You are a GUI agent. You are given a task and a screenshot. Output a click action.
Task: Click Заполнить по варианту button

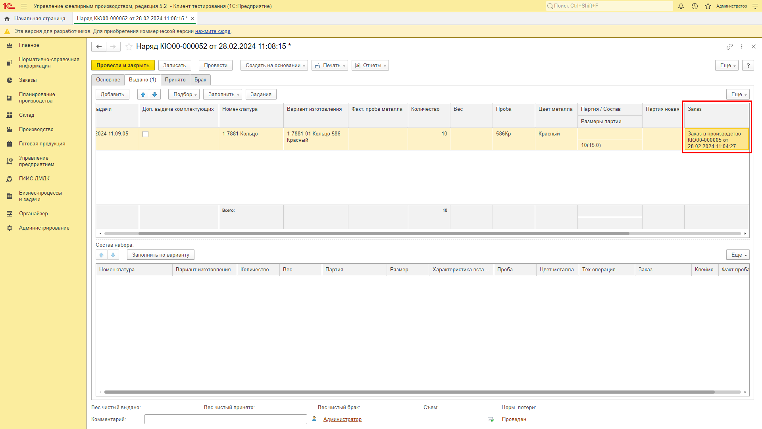161,255
